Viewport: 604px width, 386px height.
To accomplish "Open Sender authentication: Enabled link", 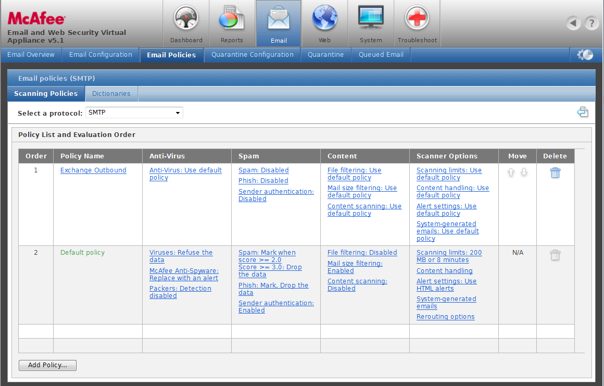I will tap(276, 307).
